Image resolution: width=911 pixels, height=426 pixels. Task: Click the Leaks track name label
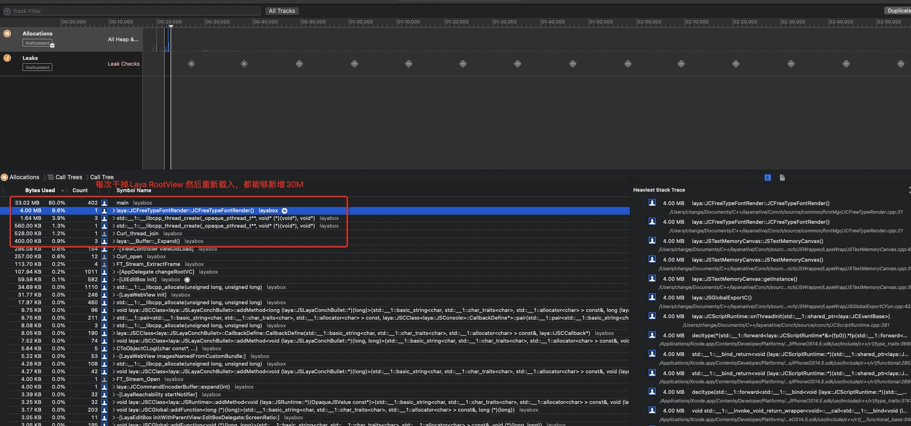(30, 58)
